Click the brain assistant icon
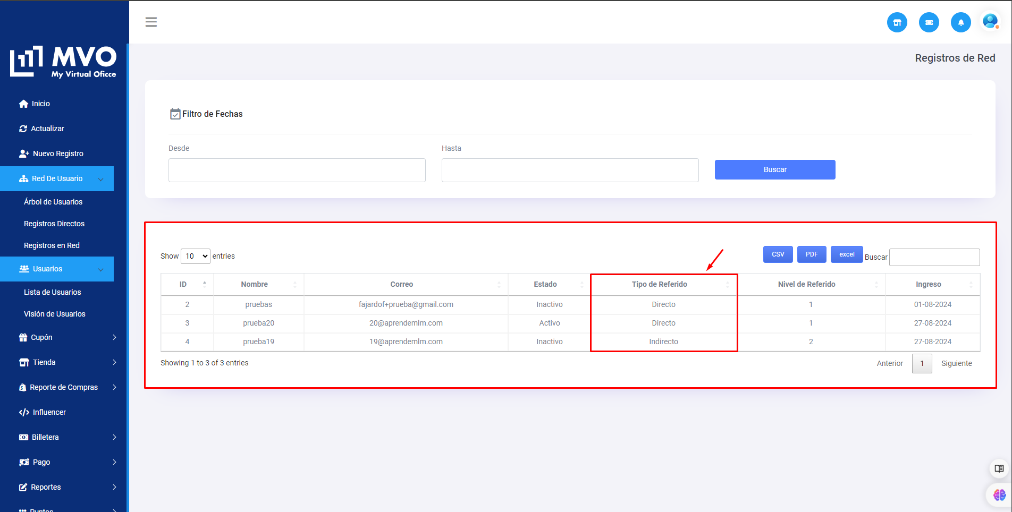The width and height of the screenshot is (1012, 512). (999, 495)
